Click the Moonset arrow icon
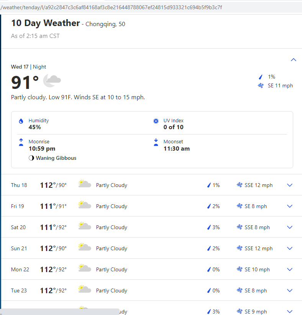 (x=156, y=143)
